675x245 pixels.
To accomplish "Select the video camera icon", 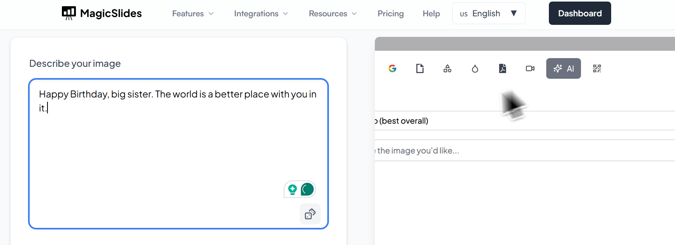I will coord(530,69).
